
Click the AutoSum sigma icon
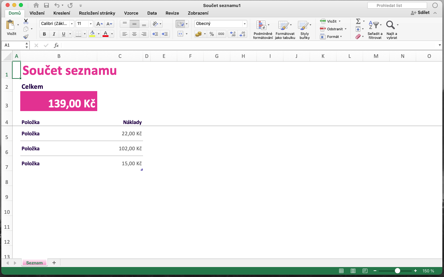[x=358, y=21]
